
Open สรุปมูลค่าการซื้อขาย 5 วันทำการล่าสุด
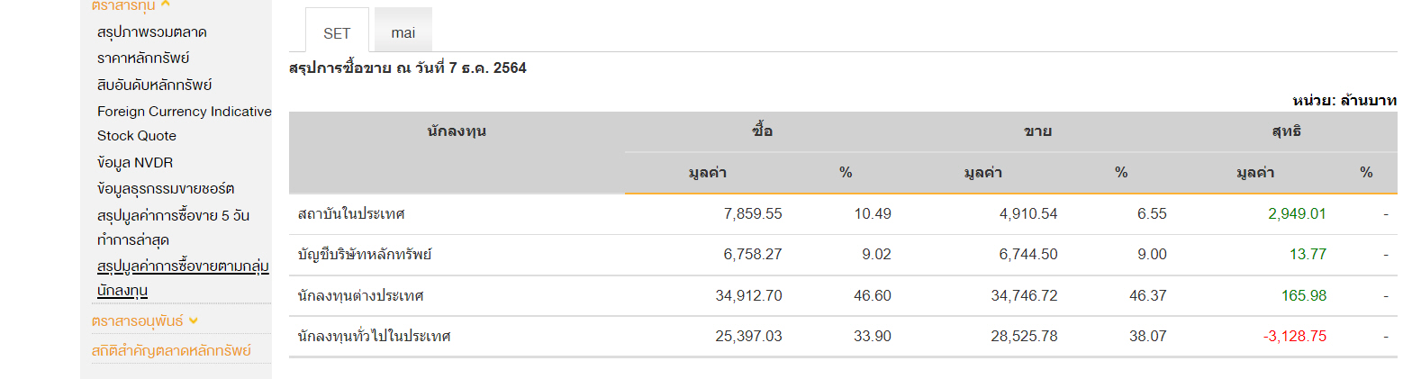(x=173, y=228)
